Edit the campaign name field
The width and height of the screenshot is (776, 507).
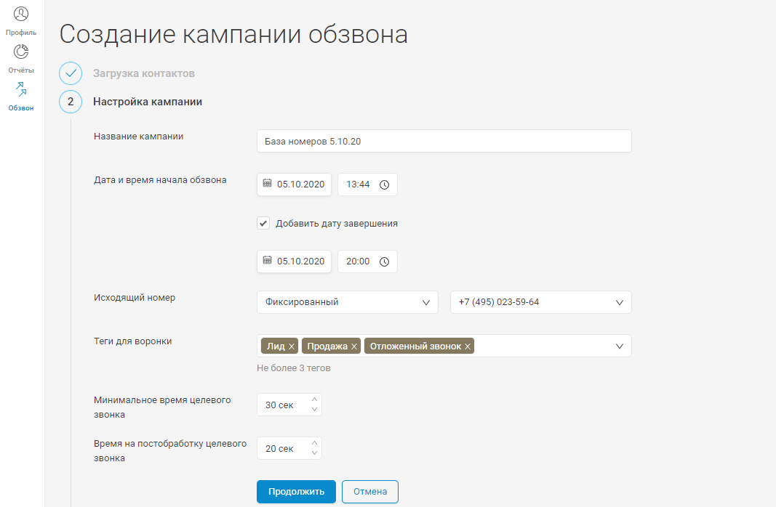coord(444,142)
